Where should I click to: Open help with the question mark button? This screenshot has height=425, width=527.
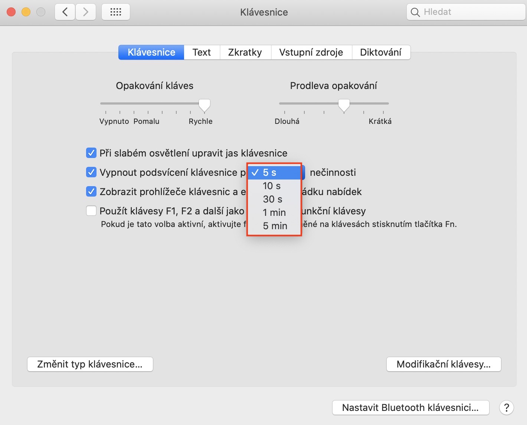pyautogui.click(x=506, y=408)
